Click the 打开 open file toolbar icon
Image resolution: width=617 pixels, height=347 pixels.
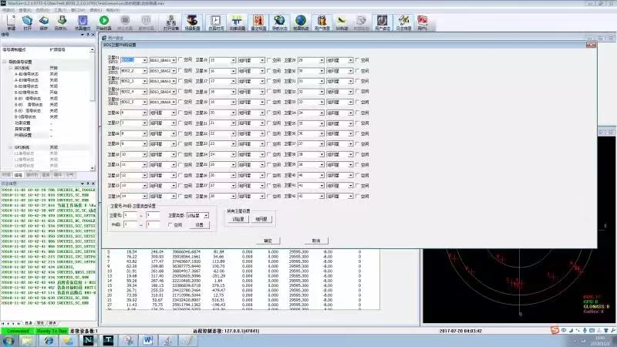point(27,22)
